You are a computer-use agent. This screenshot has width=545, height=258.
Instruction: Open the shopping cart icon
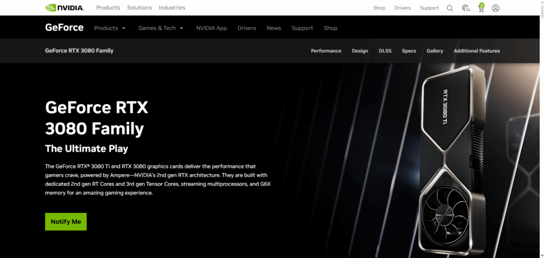[481, 7]
